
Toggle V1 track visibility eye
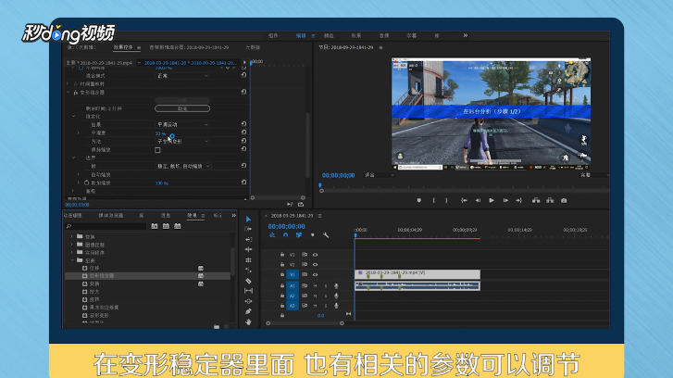tap(315, 274)
